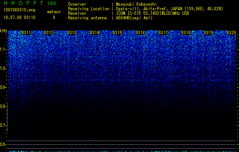Click the 0312 time marker
The image size is (239, 152).
click(49, 33)
